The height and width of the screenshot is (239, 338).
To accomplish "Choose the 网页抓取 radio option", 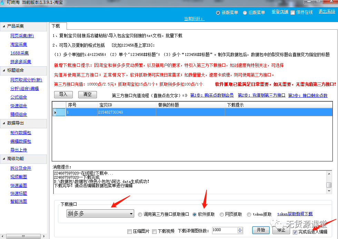I will coord(221,215).
